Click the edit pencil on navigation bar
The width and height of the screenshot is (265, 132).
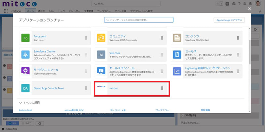(x=260, y=12)
